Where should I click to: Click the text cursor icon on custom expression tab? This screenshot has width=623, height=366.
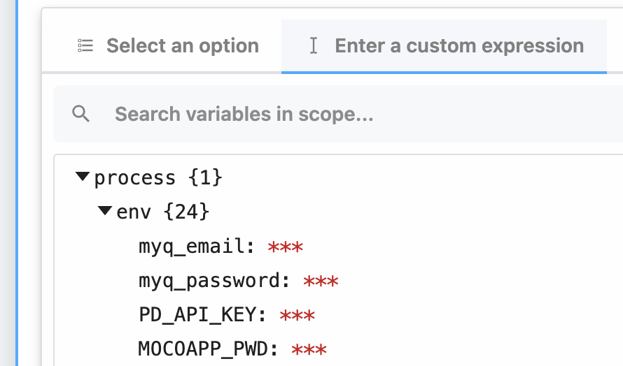click(314, 45)
